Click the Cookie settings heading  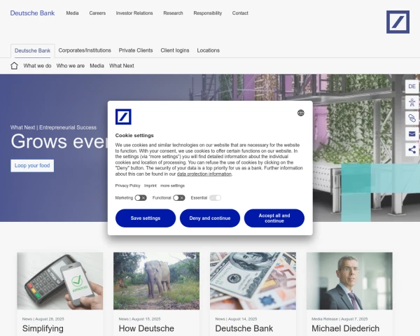(x=134, y=135)
